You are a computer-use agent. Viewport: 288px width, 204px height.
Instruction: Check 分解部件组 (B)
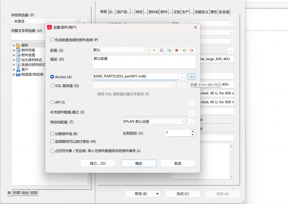pos(52,133)
